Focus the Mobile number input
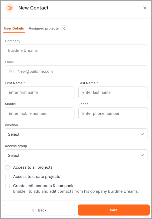Image resolution: width=152 pixels, height=219 pixels. point(40,113)
